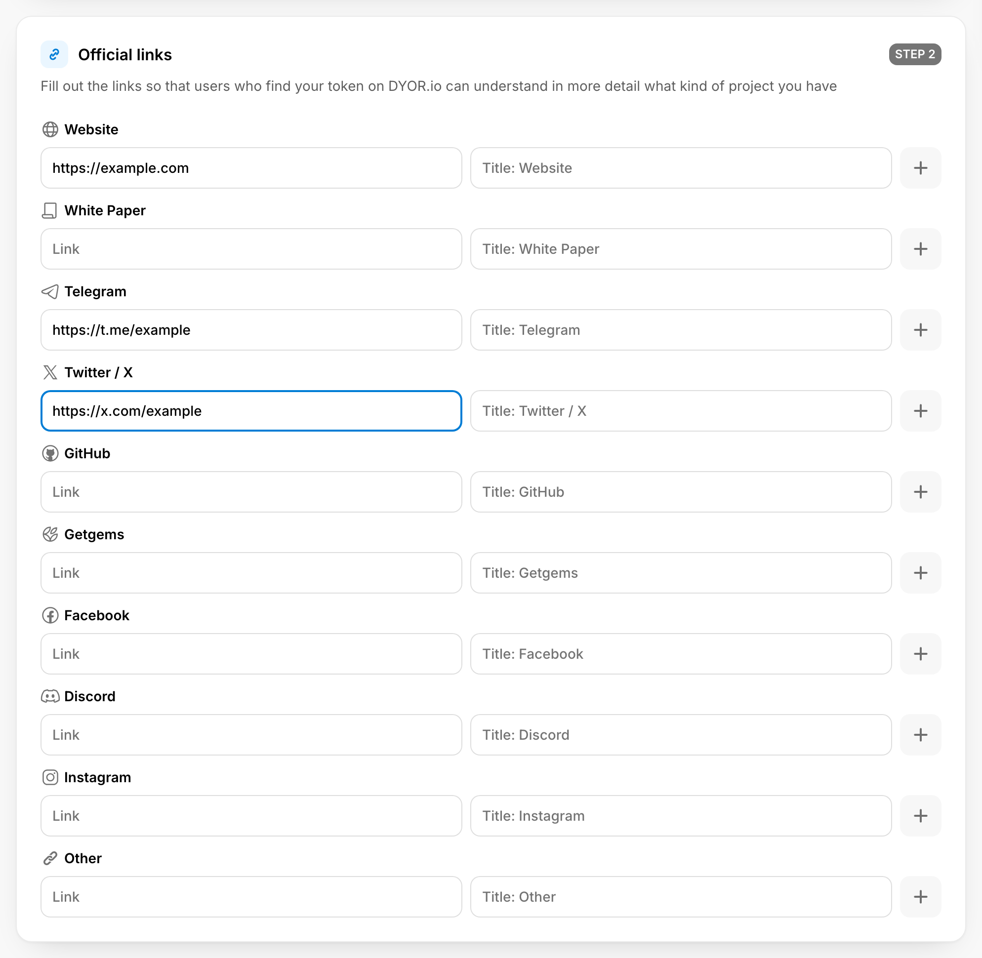Click the Telegram URL field with t.me/example
Screen dimensions: 982x958
251,330
